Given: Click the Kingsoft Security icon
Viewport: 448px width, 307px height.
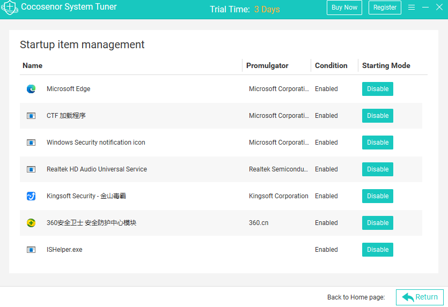Looking at the screenshot, I should point(31,196).
